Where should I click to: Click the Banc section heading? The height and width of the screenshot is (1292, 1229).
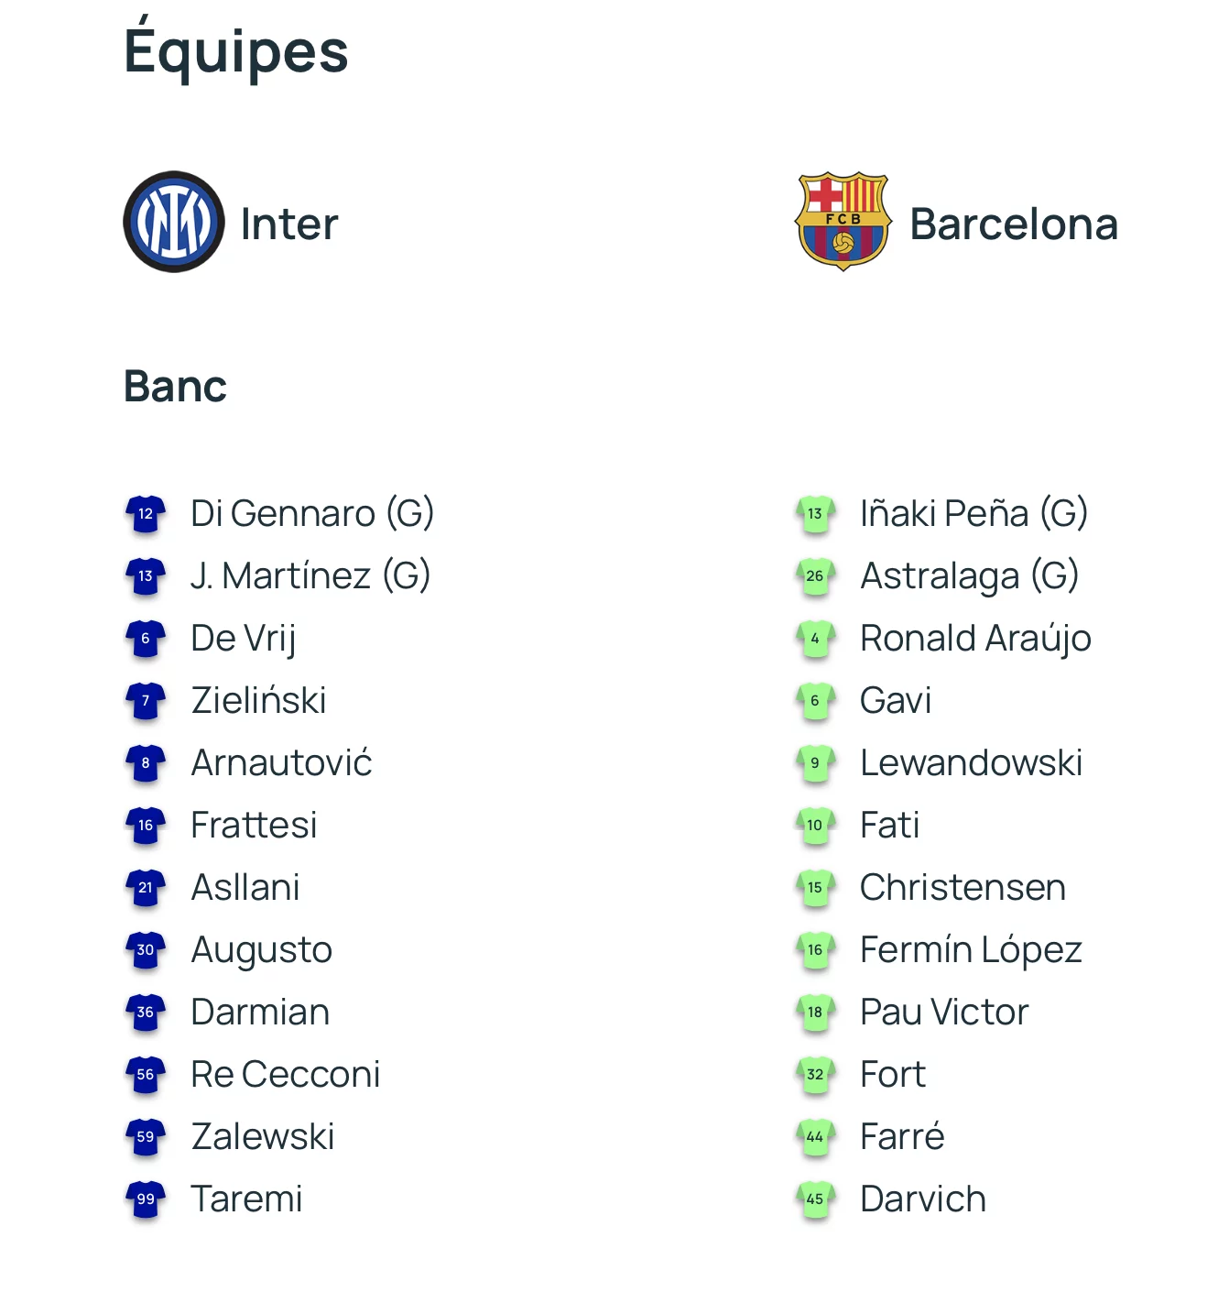[x=175, y=387]
